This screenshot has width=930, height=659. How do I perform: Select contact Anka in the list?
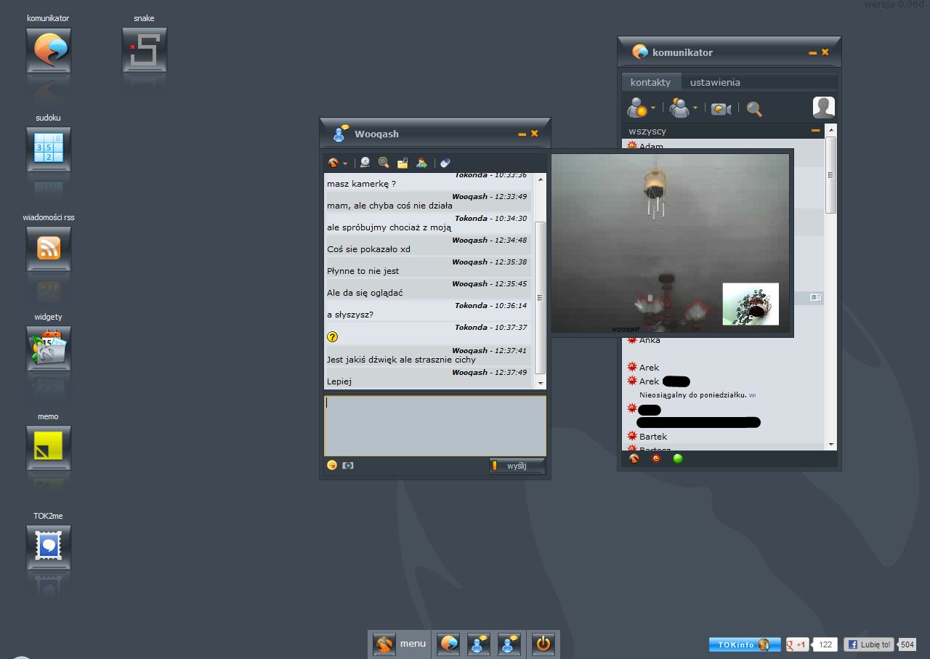point(650,340)
